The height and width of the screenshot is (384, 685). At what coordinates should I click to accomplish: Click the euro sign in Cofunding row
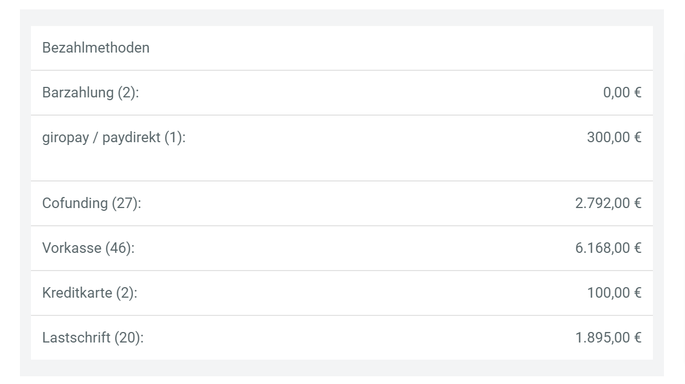click(637, 203)
